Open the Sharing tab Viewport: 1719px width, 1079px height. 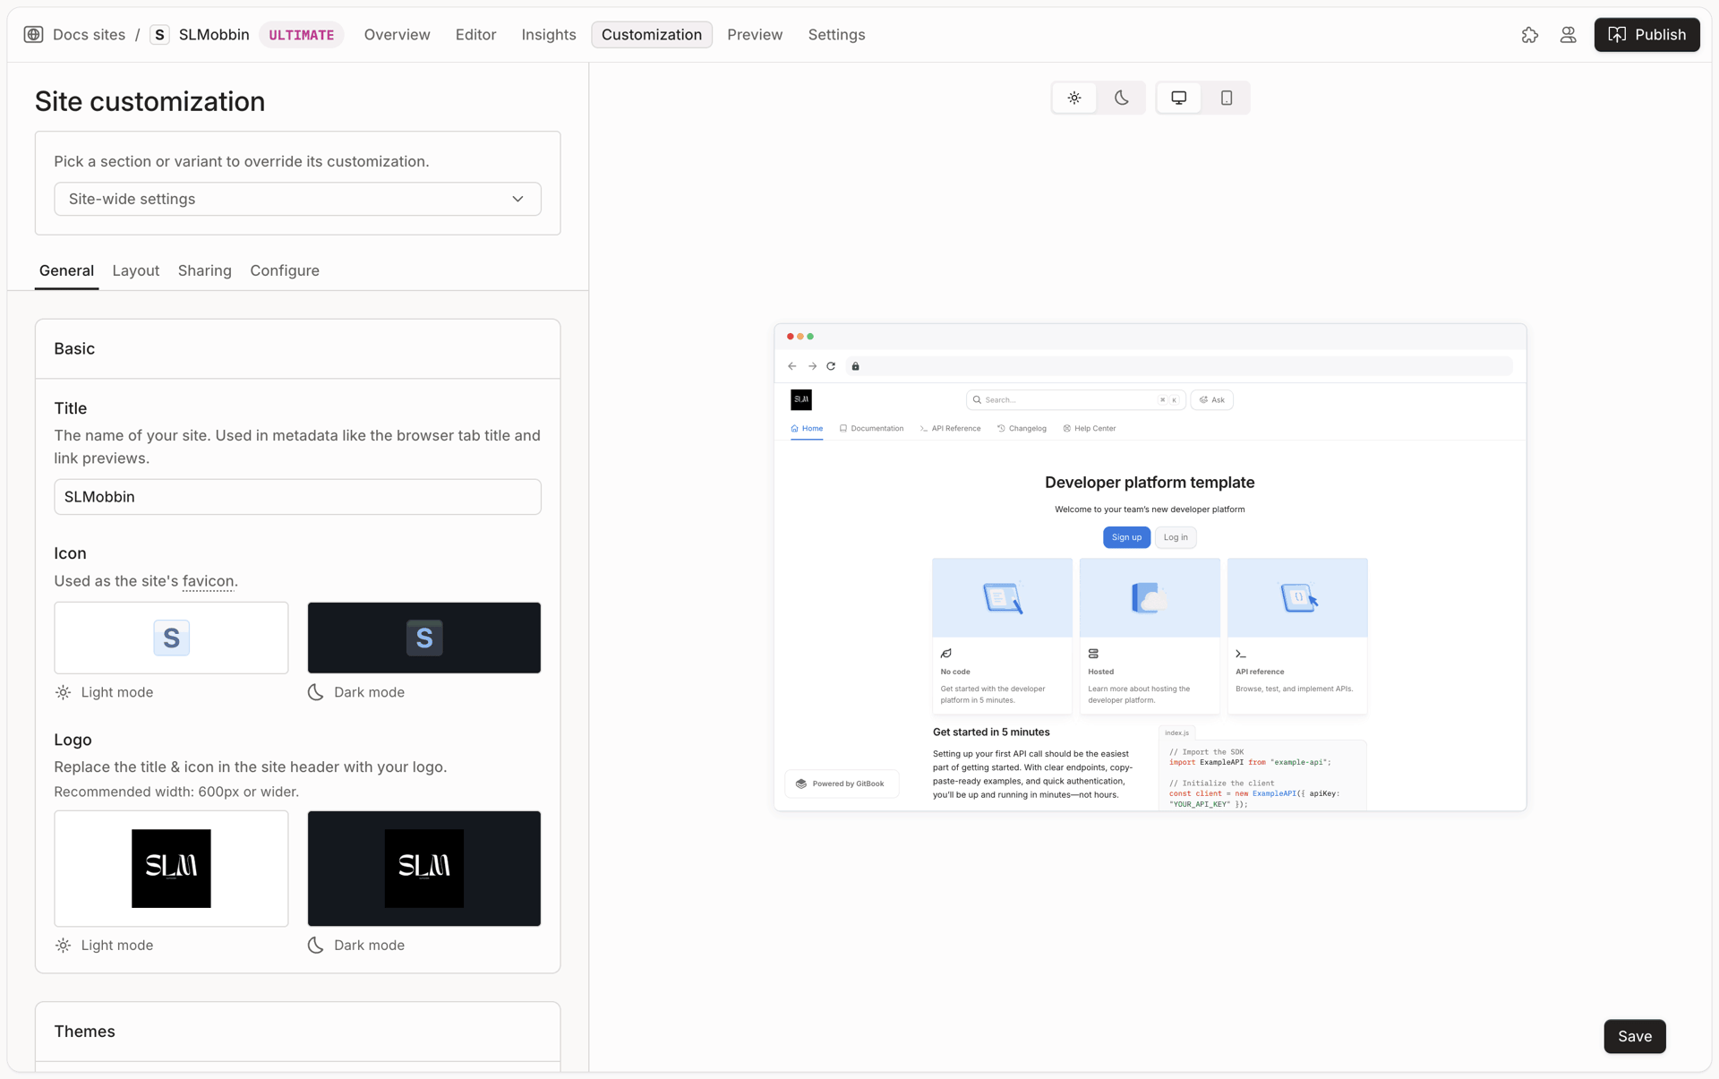point(205,270)
